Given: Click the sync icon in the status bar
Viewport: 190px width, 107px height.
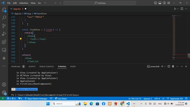Looking at the screenshot, I should [x=51, y=98].
